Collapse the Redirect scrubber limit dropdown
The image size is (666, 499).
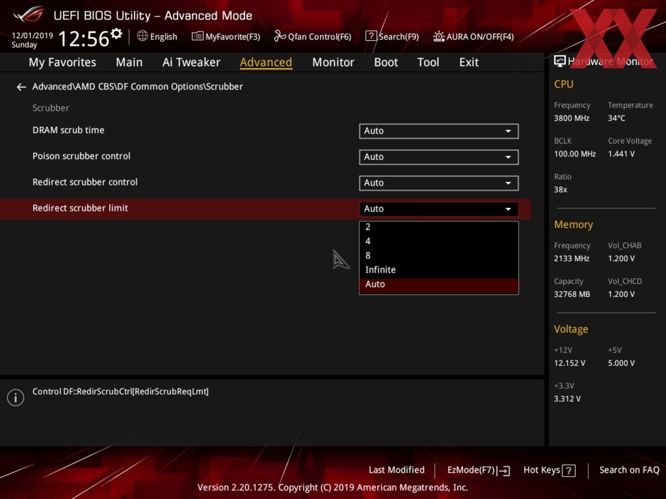[x=439, y=209]
